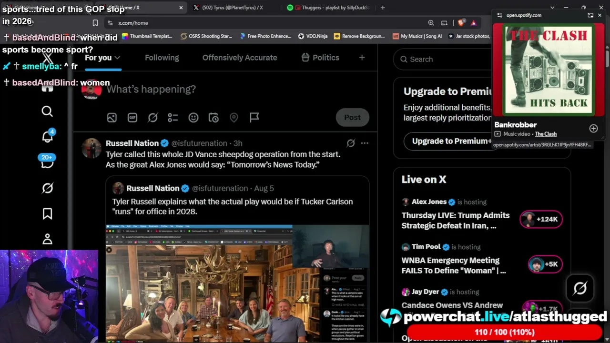The image size is (610, 343).
Task: Open Jay Dyer's Candace Owens VS Andrew broadcast
Action: click(x=452, y=305)
